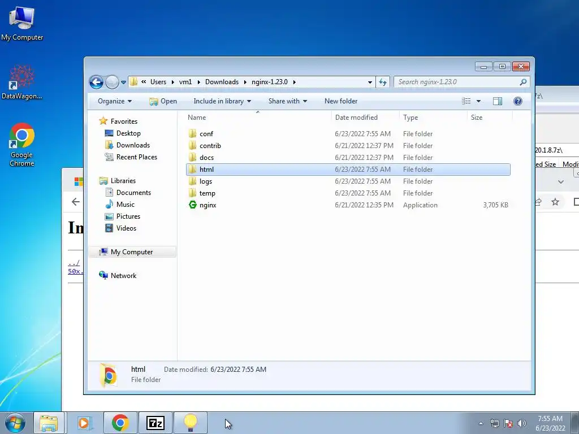Sort by Date modified column header
The width and height of the screenshot is (579, 434).
pos(356,118)
